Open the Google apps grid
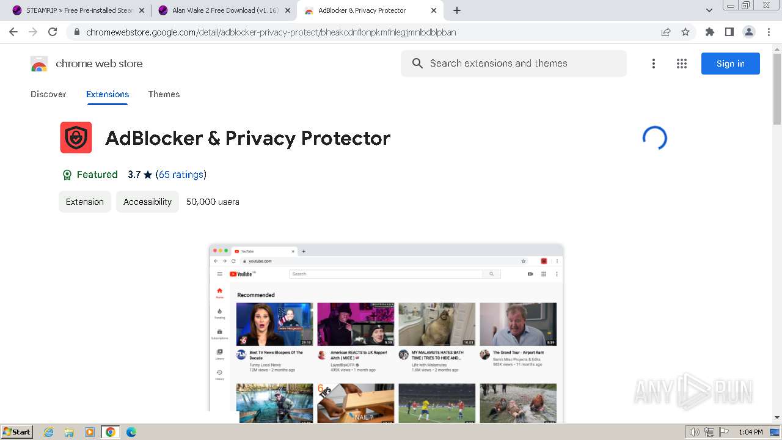782x440 pixels. (x=682, y=64)
